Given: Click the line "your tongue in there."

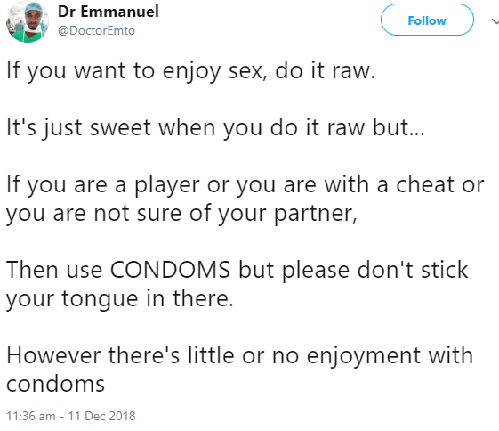Looking at the screenshot, I should pos(120,299).
